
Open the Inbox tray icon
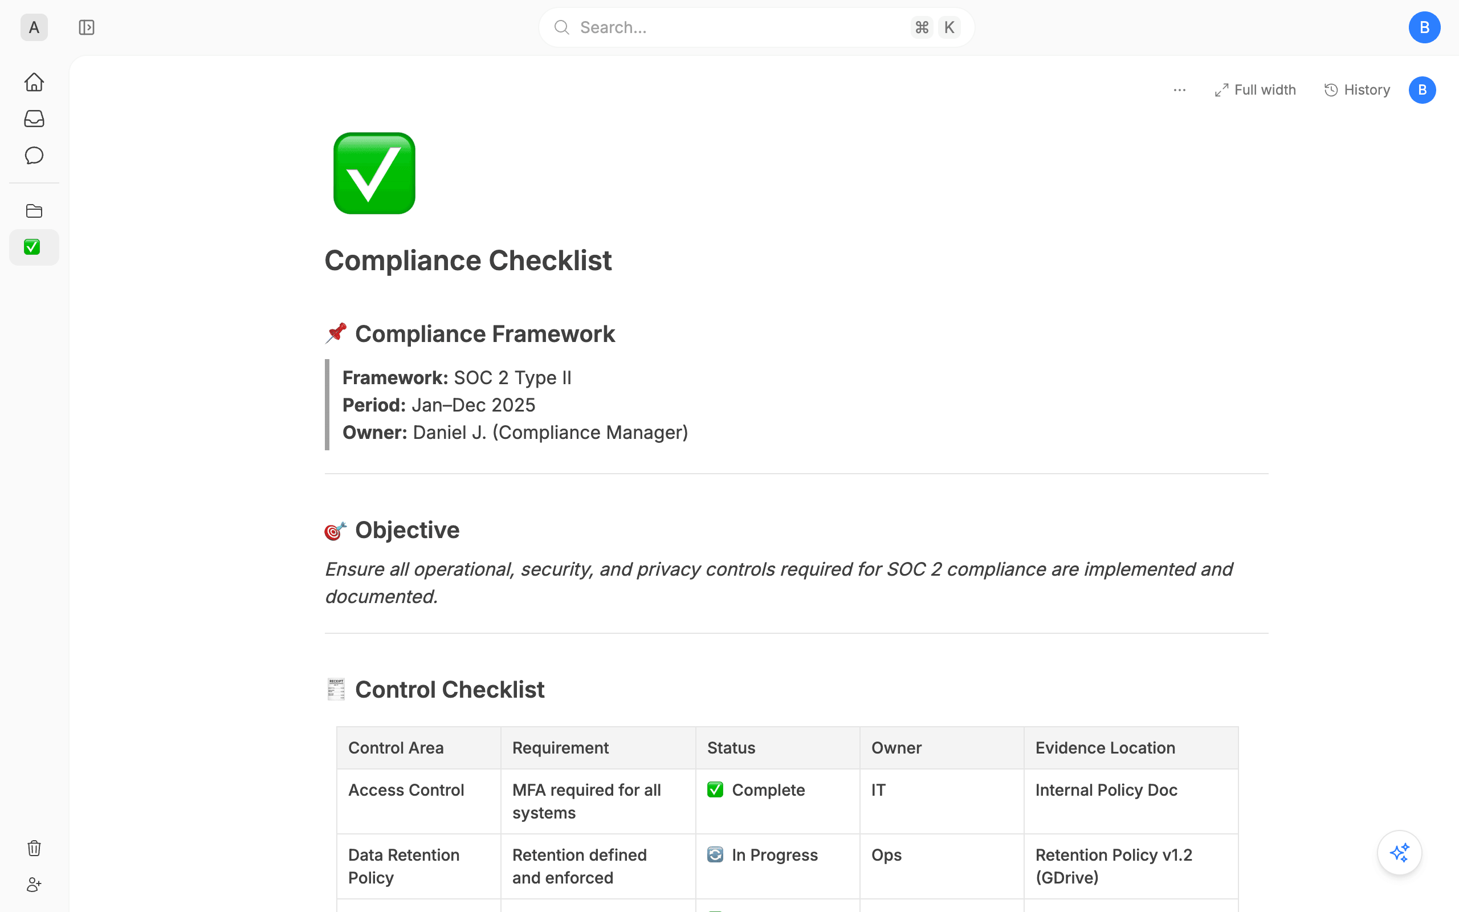coord(34,119)
